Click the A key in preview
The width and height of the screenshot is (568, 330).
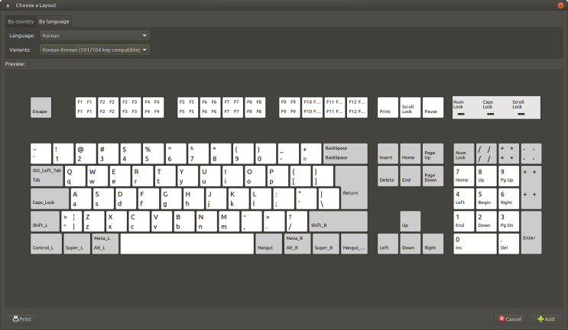coord(81,199)
